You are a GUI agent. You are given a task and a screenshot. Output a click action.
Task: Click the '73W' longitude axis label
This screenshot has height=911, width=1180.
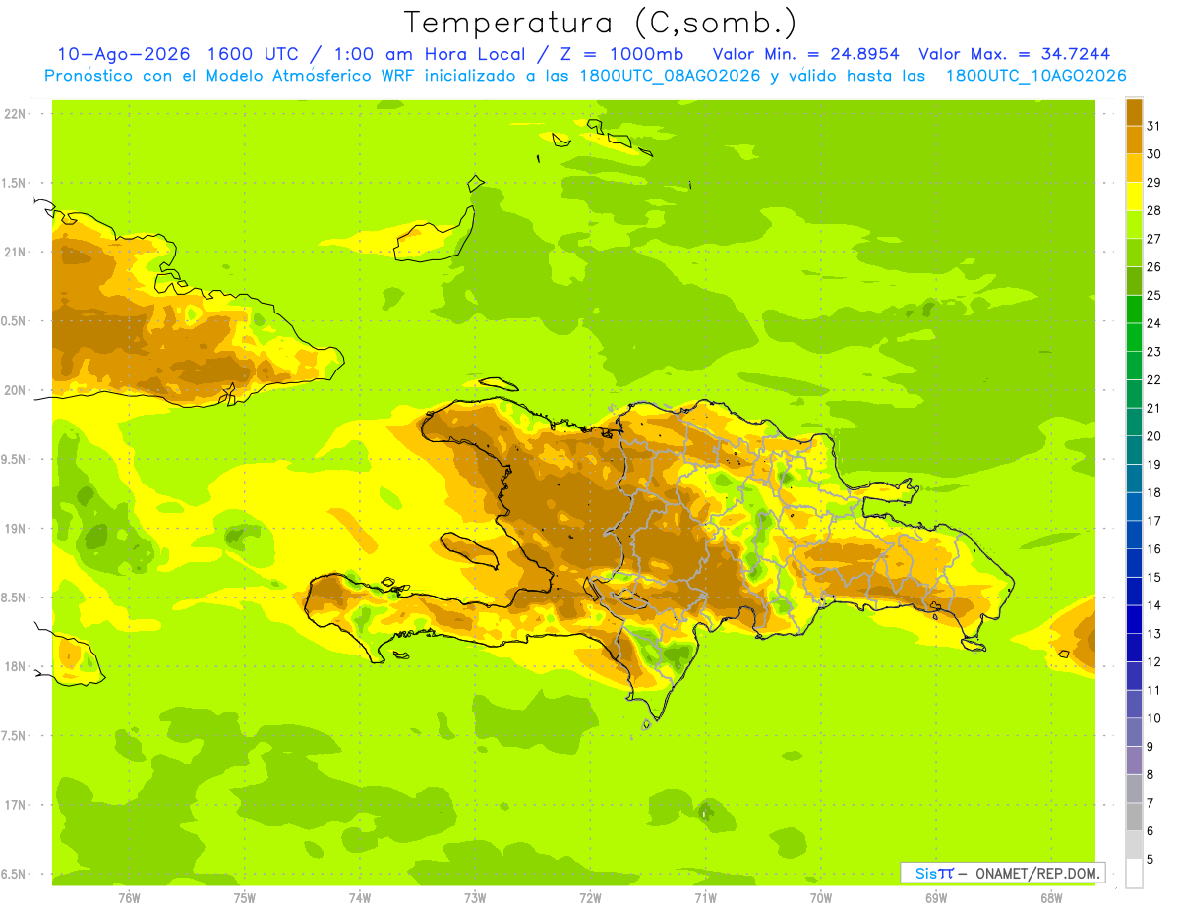tap(475, 897)
